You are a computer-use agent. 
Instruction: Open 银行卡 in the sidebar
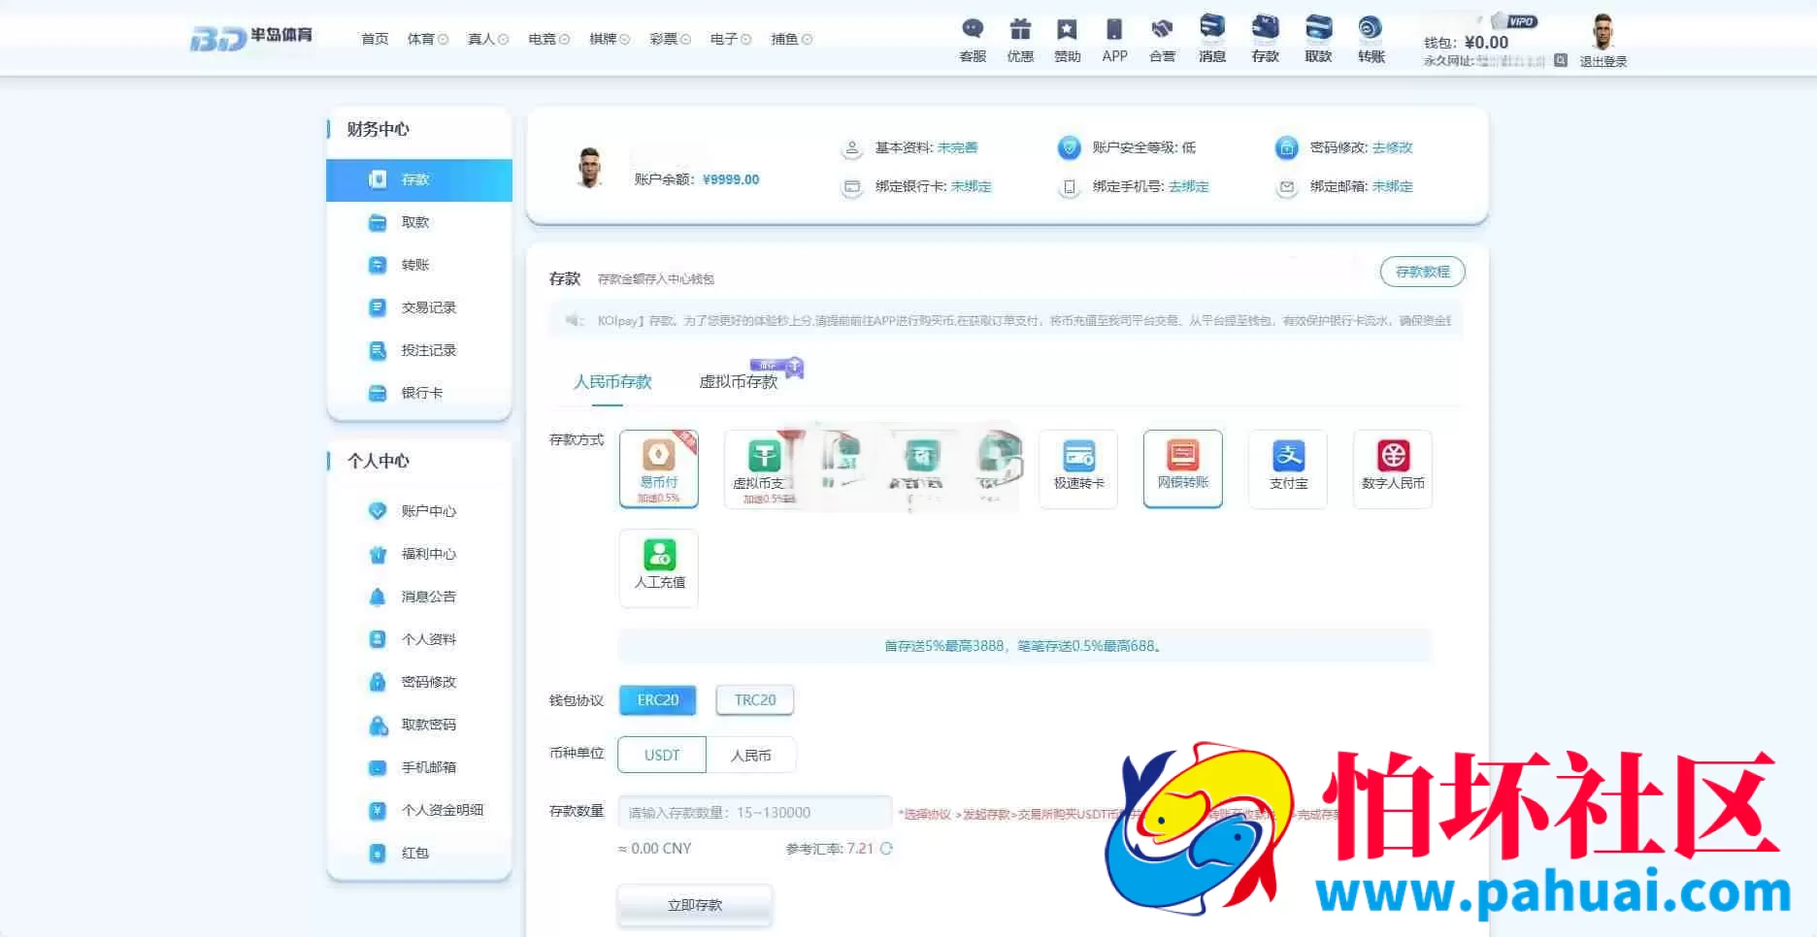coord(419,393)
